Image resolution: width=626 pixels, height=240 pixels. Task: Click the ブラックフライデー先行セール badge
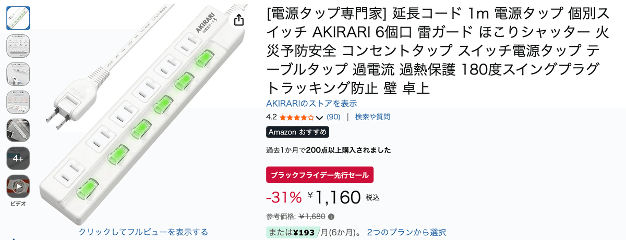click(320, 174)
